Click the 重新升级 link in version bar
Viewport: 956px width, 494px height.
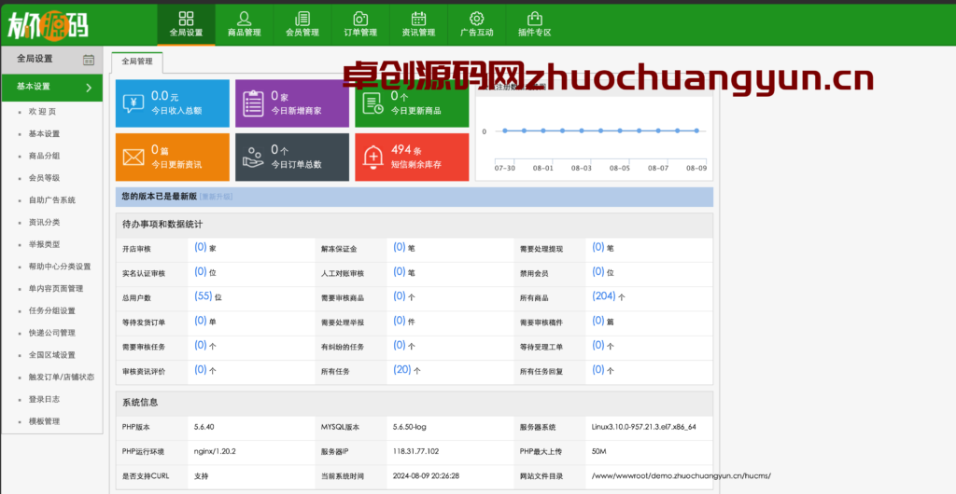pos(216,197)
